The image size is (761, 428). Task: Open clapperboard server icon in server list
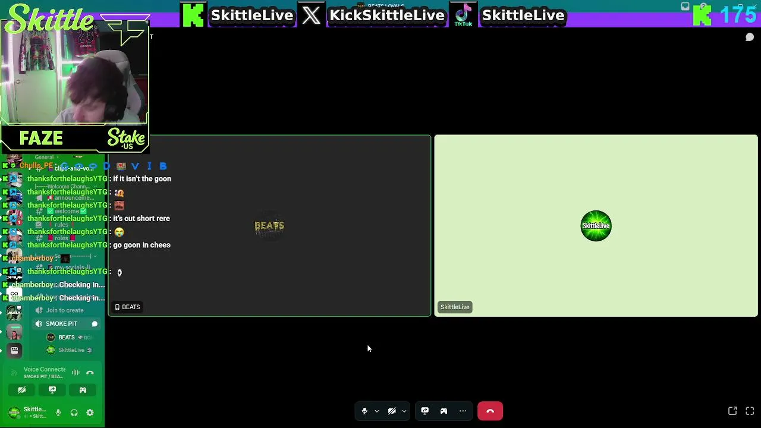pos(14,351)
